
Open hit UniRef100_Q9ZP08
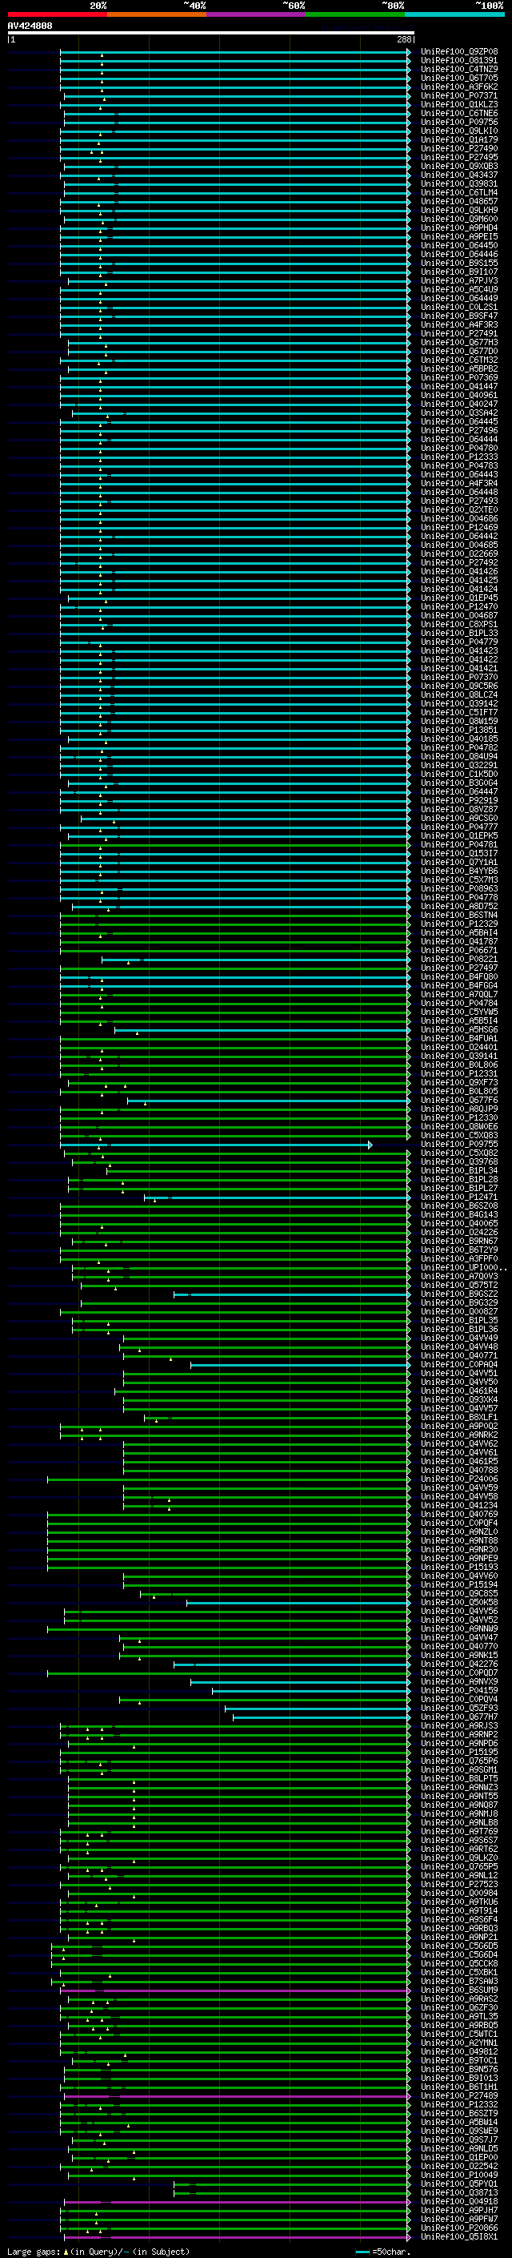point(459,52)
